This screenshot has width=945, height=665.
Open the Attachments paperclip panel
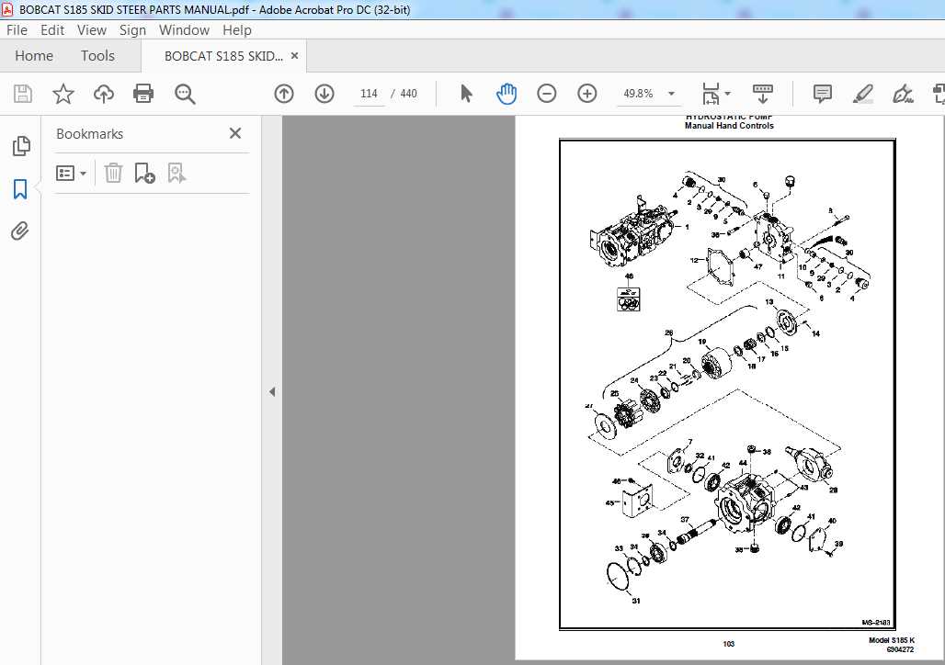pos(20,231)
